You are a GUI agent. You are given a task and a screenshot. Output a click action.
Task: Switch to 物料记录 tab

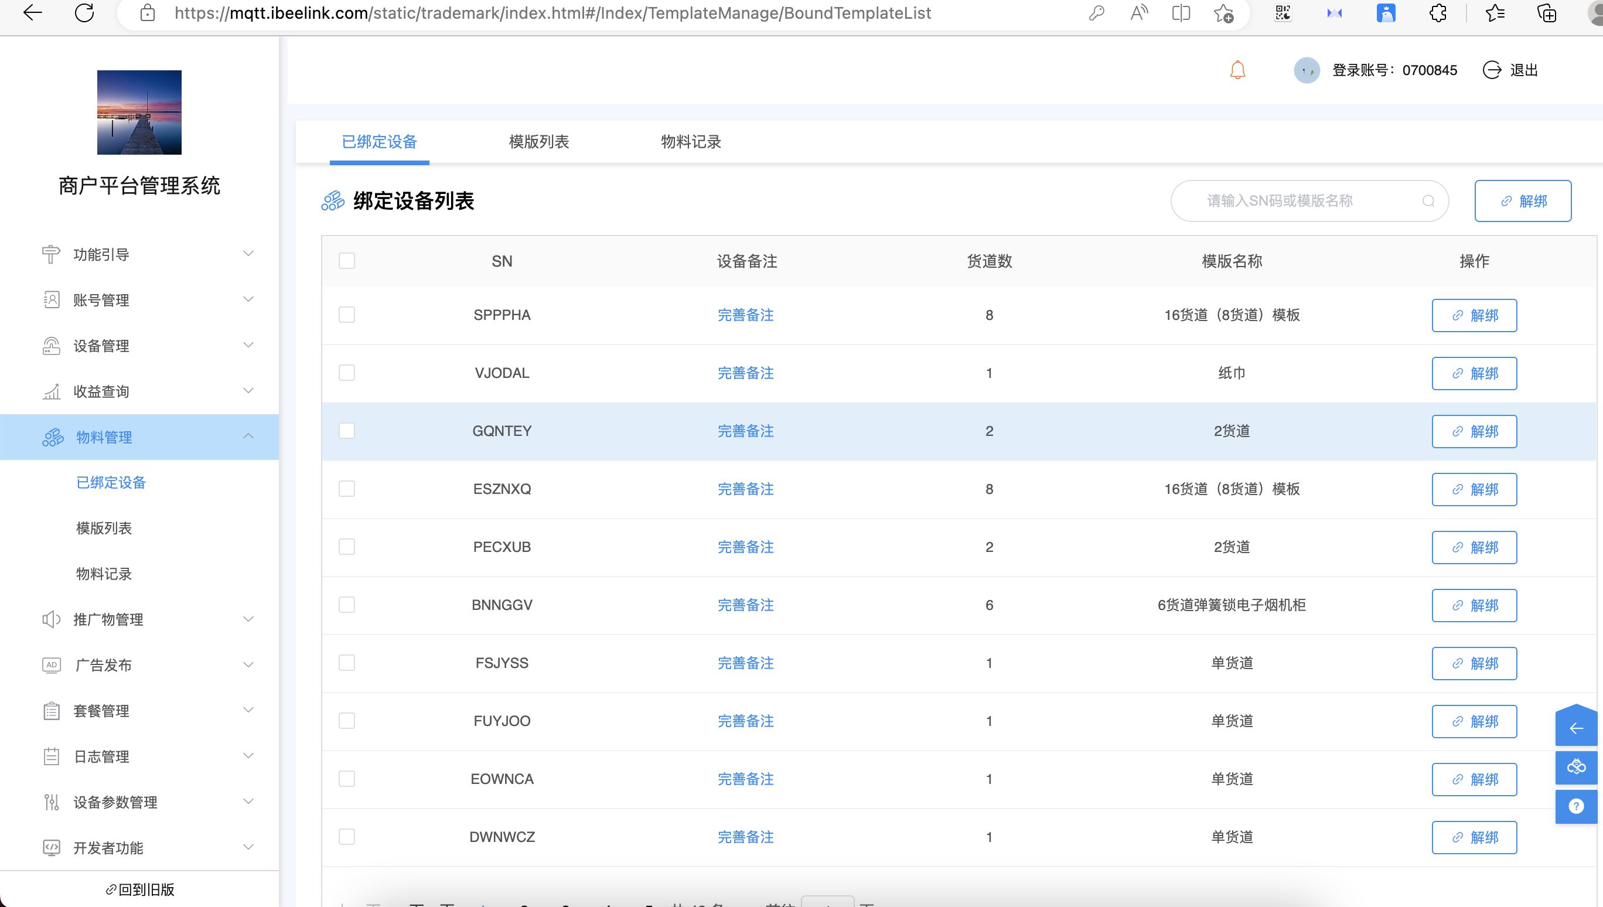tap(691, 142)
